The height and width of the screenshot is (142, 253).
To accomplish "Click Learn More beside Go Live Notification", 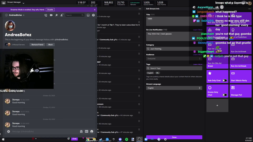I will [x=198, y=30].
